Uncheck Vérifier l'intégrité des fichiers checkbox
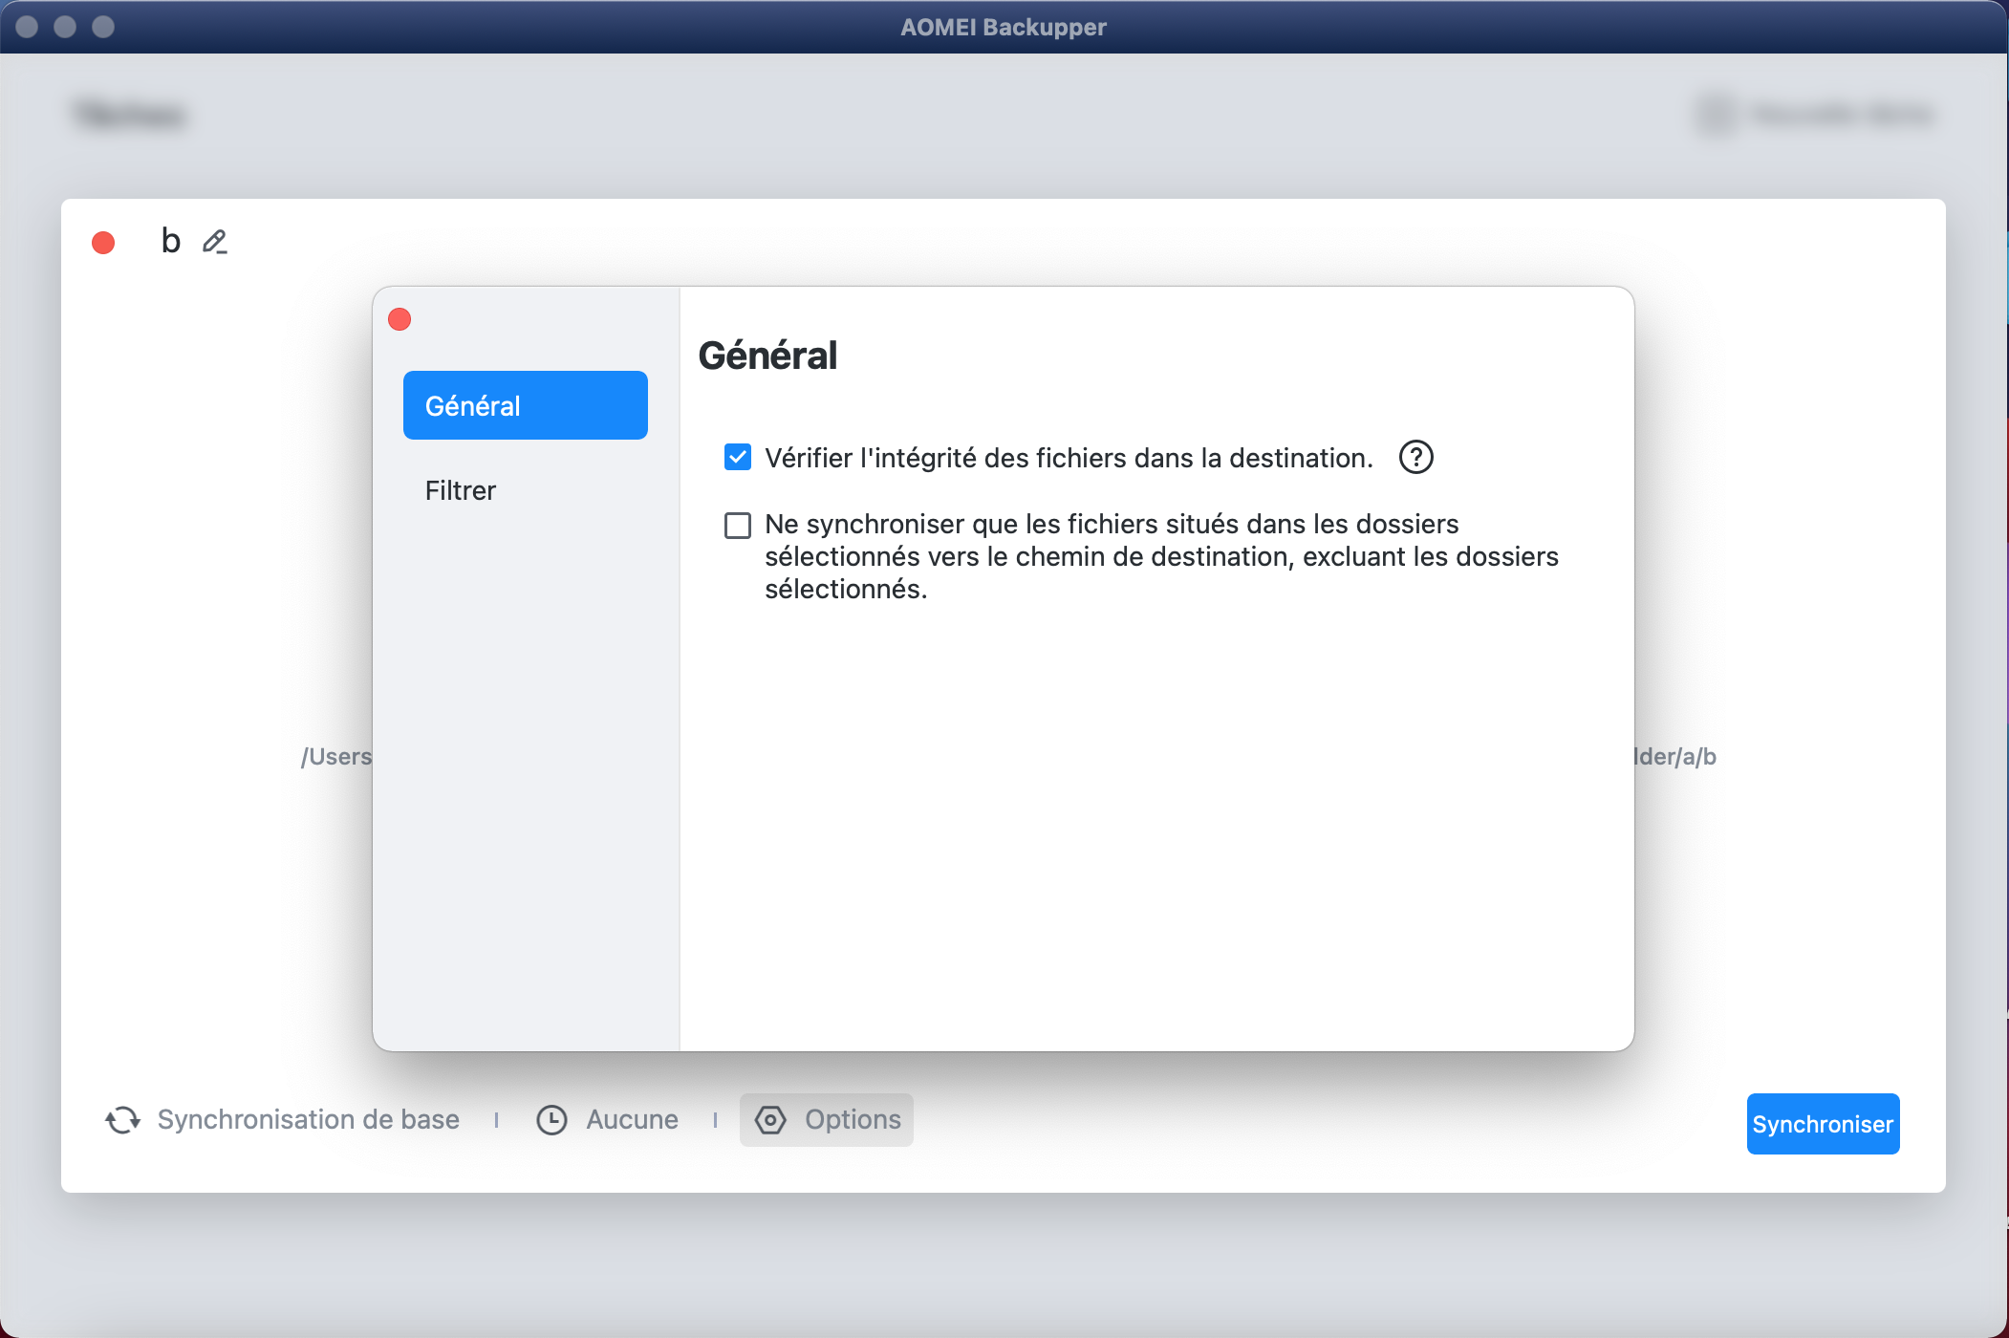The height and width of the screenshot is (1338, 2009). coord(737,458)
